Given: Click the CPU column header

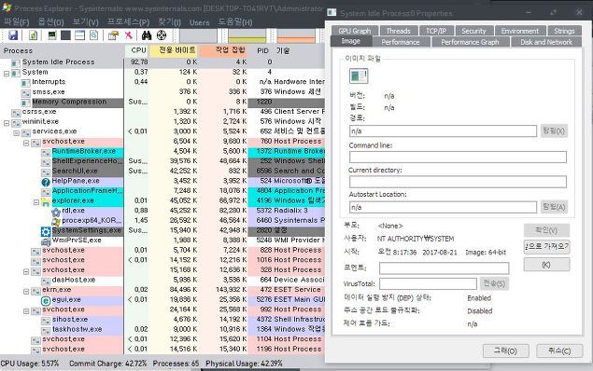Looking at the screenshot, I should pos(137,50).
